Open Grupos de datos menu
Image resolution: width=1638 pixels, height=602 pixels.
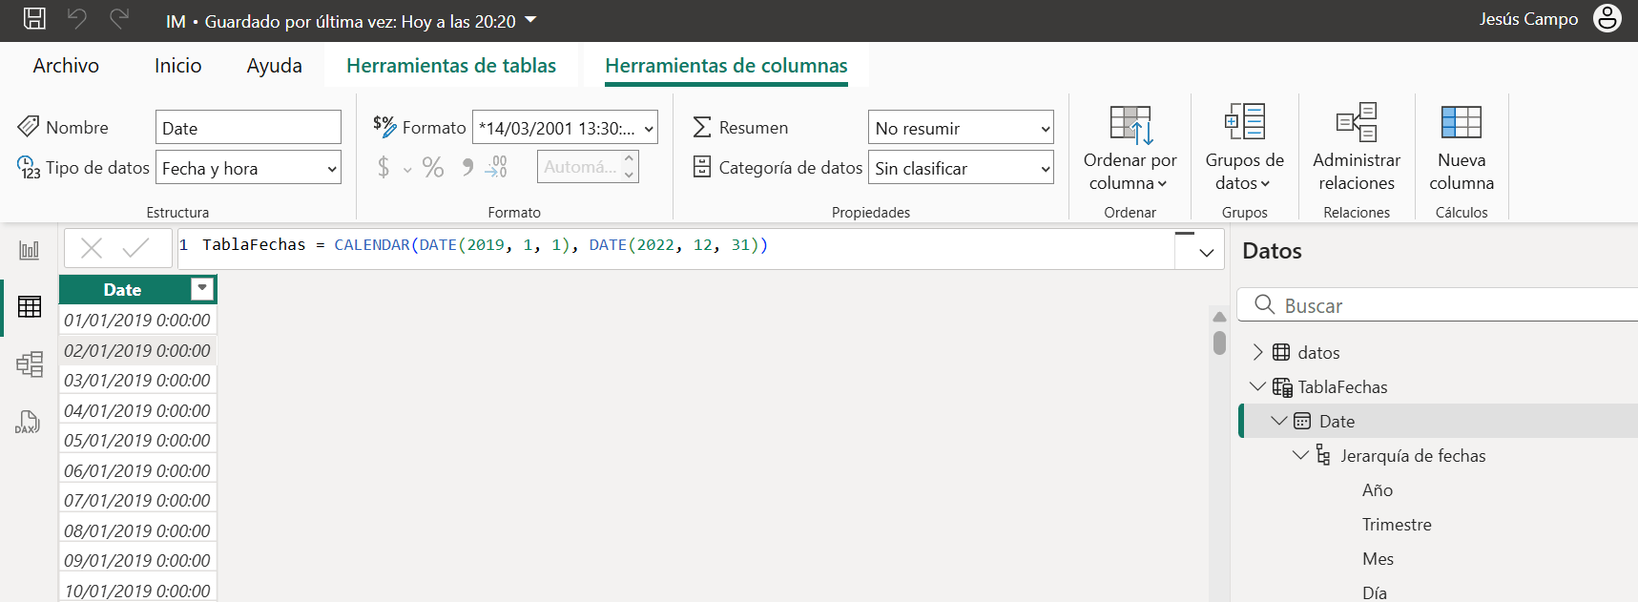coord(1244,147)
